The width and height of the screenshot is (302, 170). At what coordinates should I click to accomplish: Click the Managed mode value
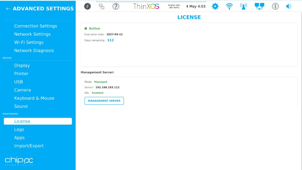pos(101,82)
